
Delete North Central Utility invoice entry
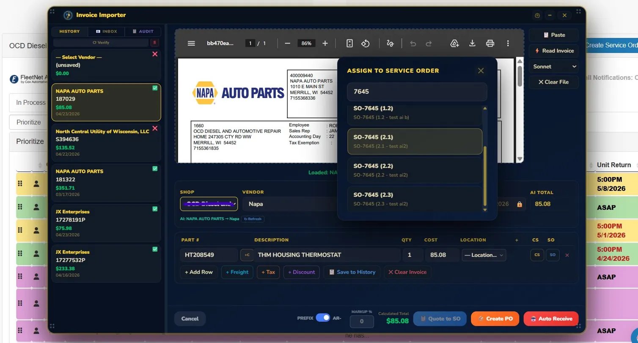click(155, 128)
